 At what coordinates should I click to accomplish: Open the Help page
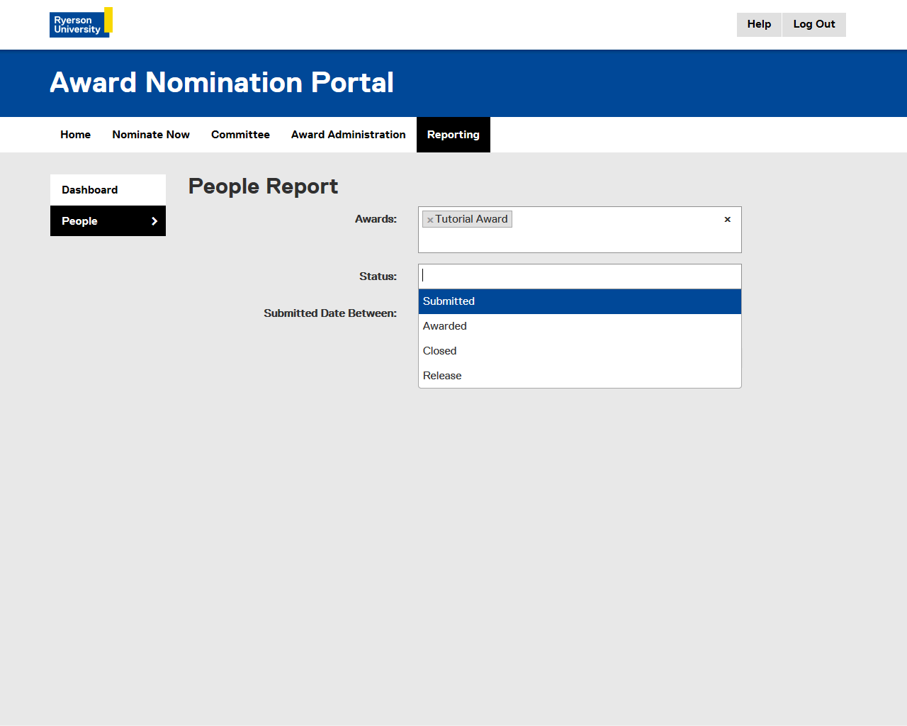point(758,24)
